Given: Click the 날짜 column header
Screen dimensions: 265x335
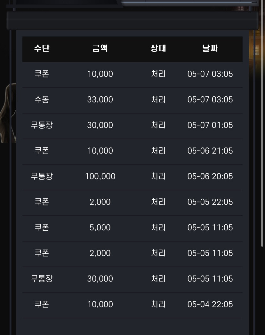Looking at the screenshot, I should (210, 48).
